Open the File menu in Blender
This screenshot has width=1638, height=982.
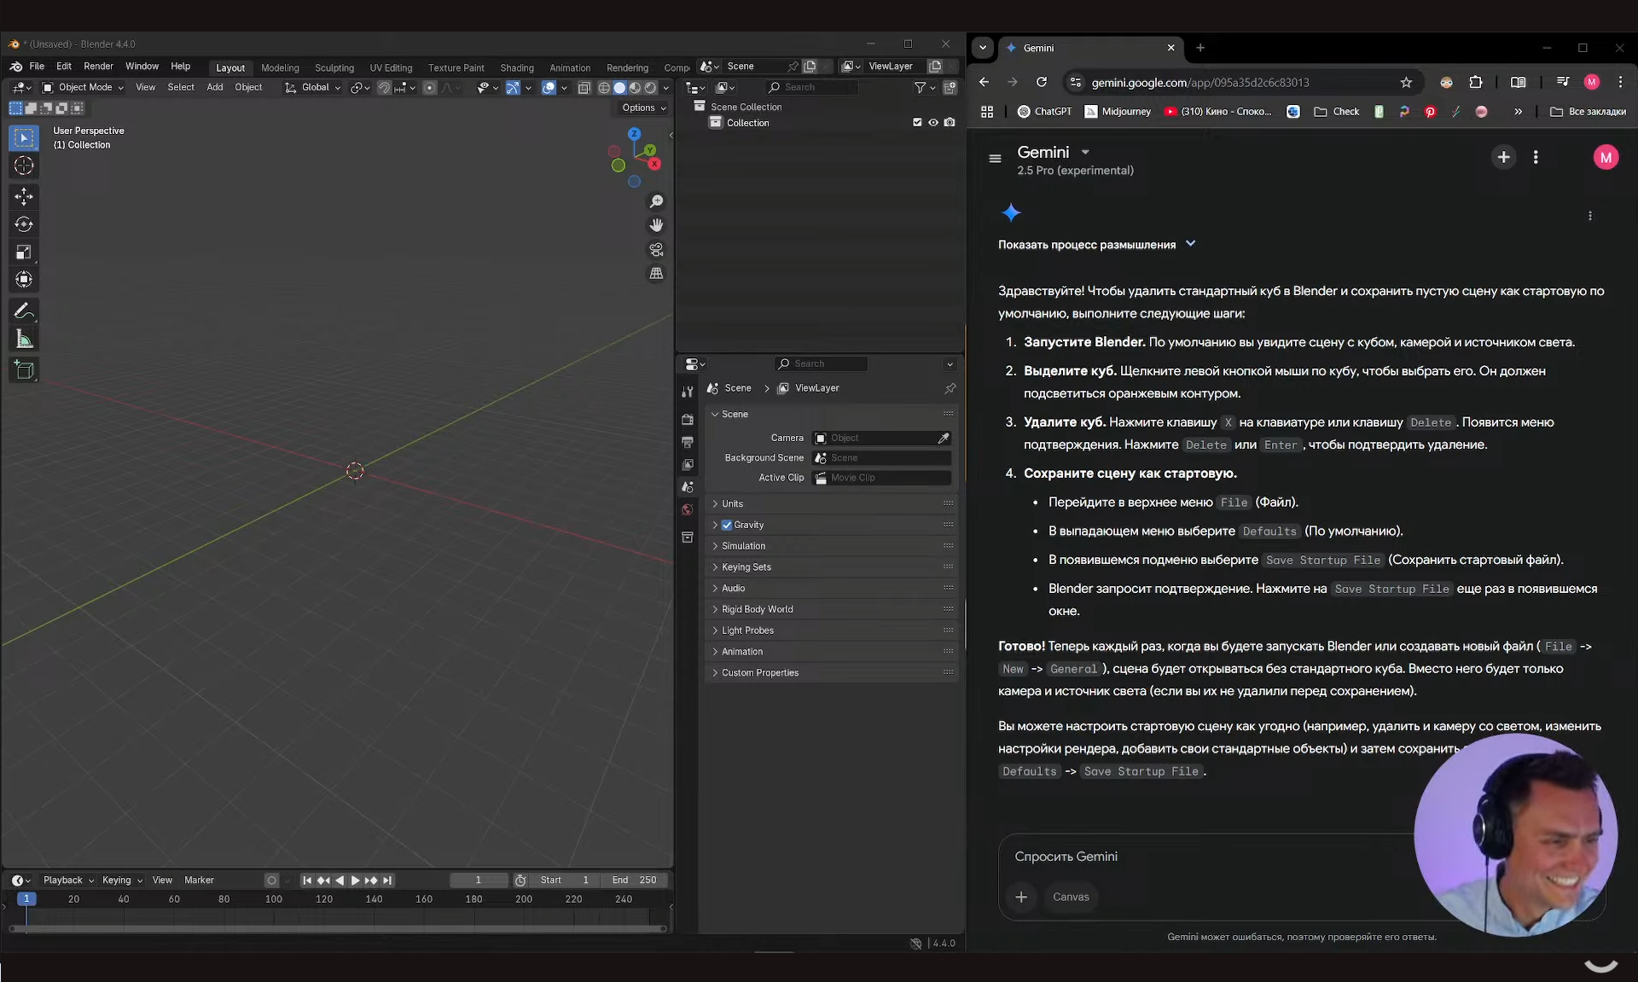click(x=37, y=67)
